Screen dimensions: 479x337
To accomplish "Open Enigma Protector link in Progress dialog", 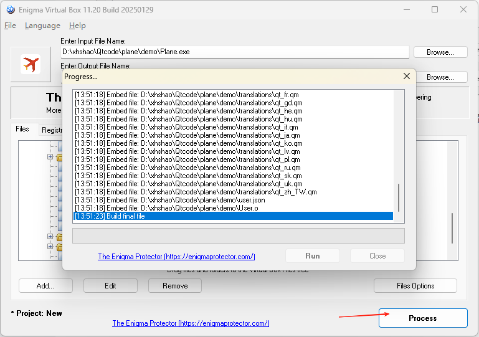I will pos(176,257).
